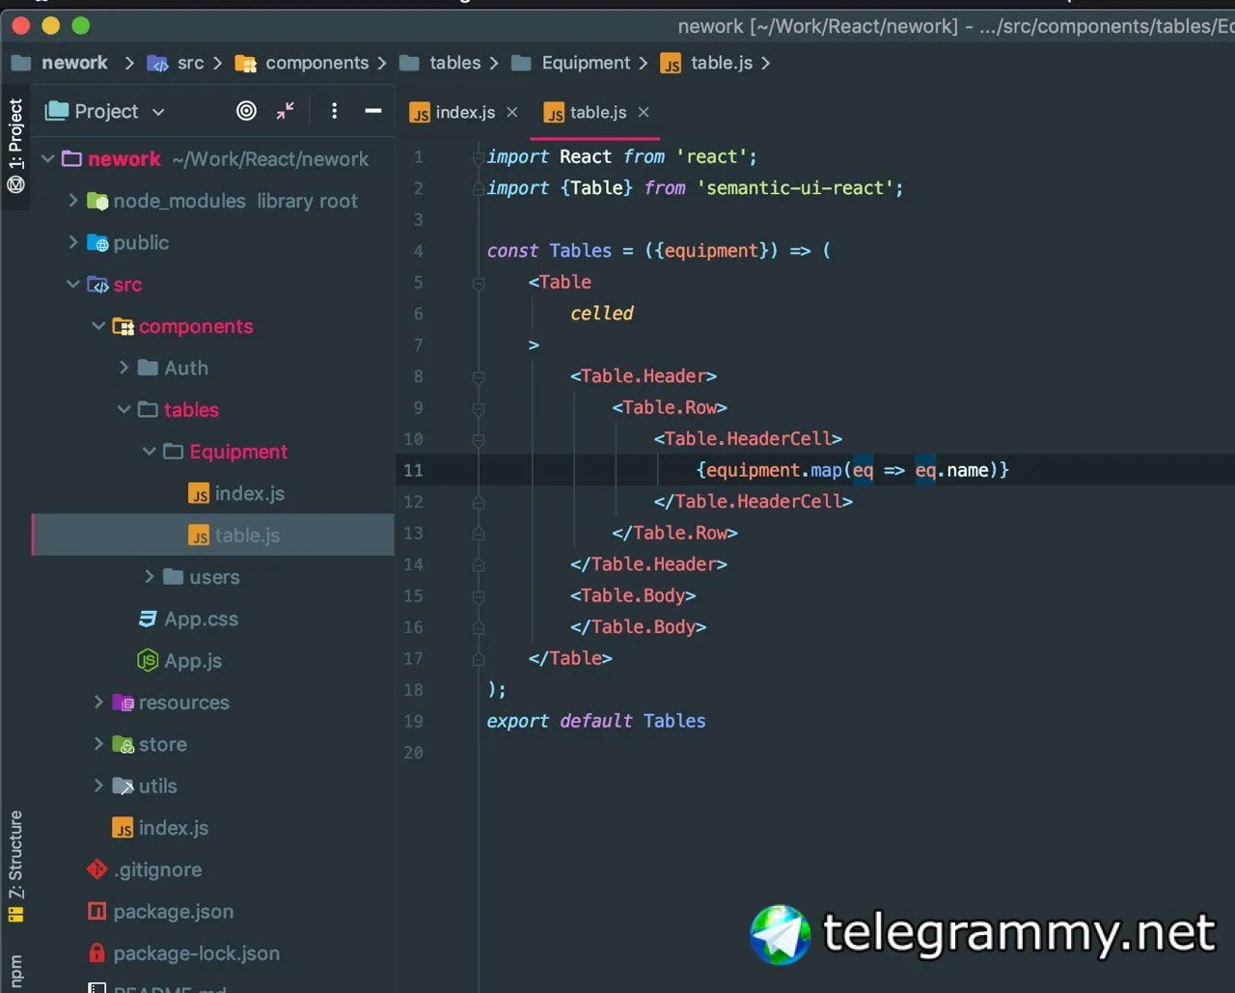Toggle the 1: Project side tab

click(x=15, y=146)
